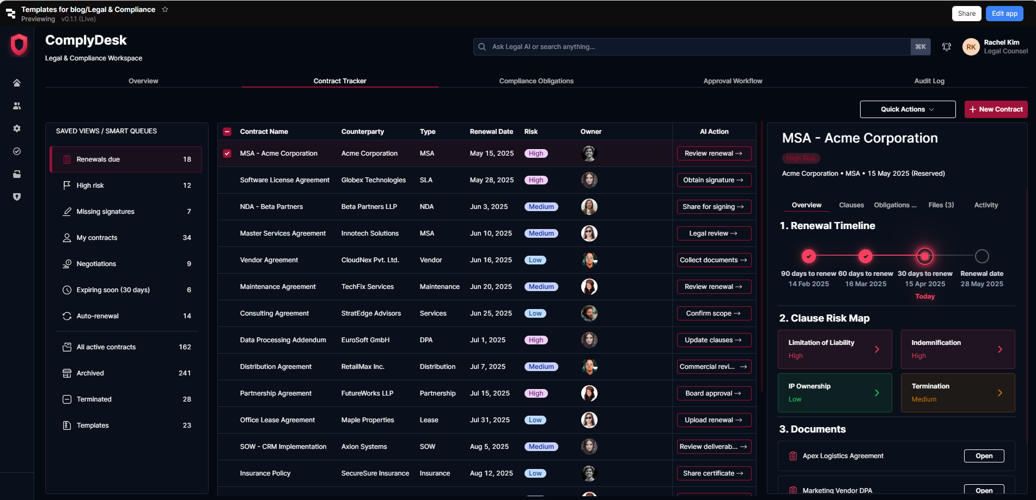Expand the Limitation of Liability clause card
Screen dimensions: 1036x500
[835, 349]
